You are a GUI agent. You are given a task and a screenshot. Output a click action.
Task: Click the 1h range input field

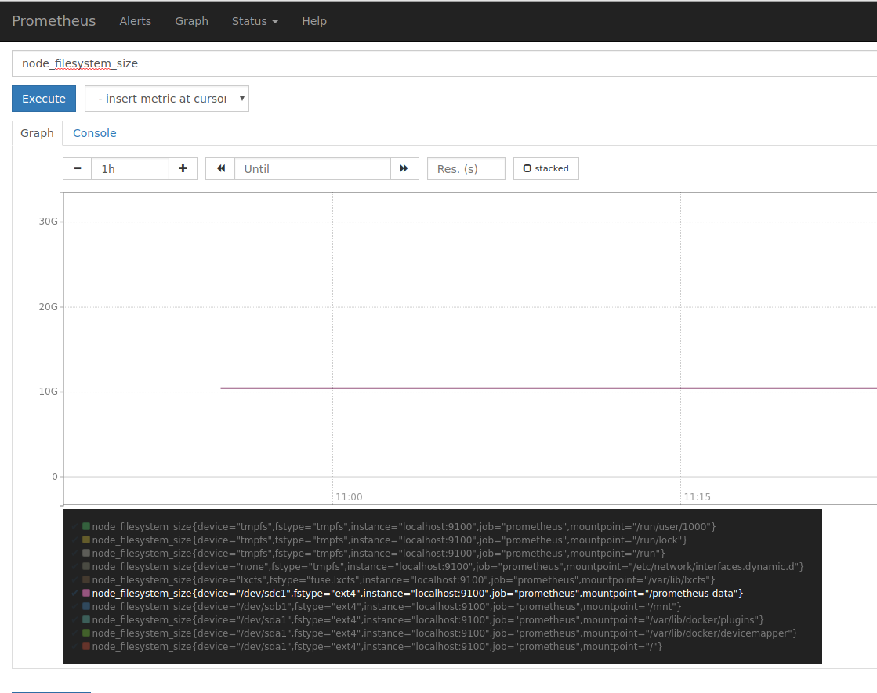point(130,169)
